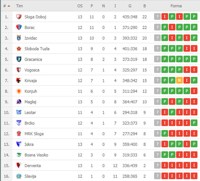This screenshot has width=200, height=181.
Task: Open Maglaj team page link
Action: (x=31, y=102)
